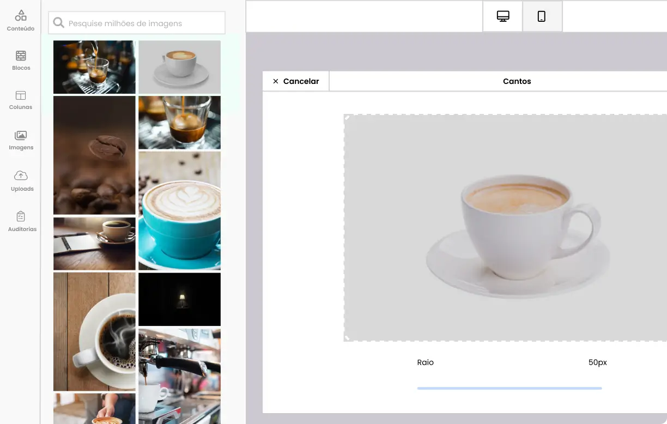Click the search magnifier icon

[58, 22]
